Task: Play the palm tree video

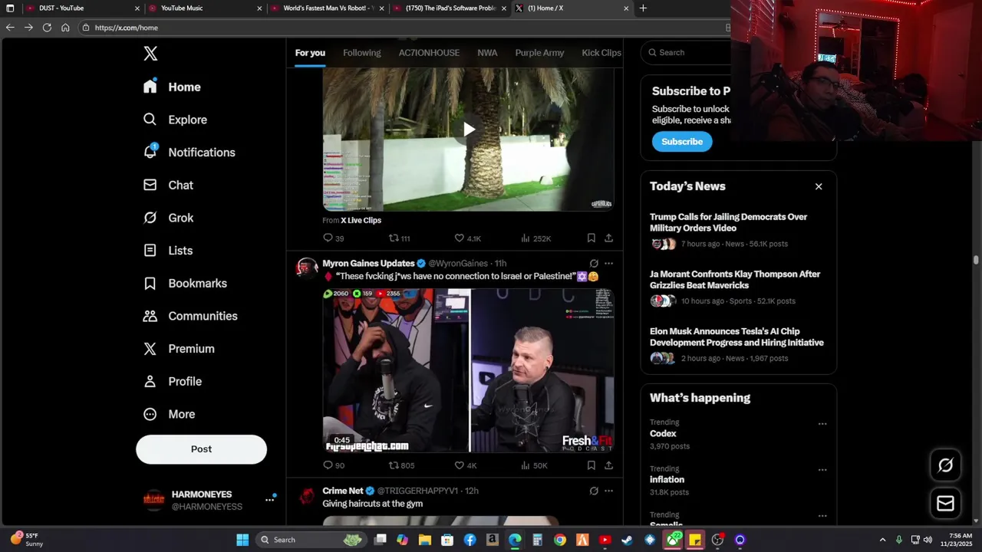Action: [468, 129]
